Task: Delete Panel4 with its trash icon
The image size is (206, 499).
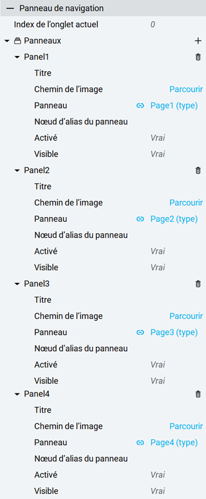Action: (198, 394)
